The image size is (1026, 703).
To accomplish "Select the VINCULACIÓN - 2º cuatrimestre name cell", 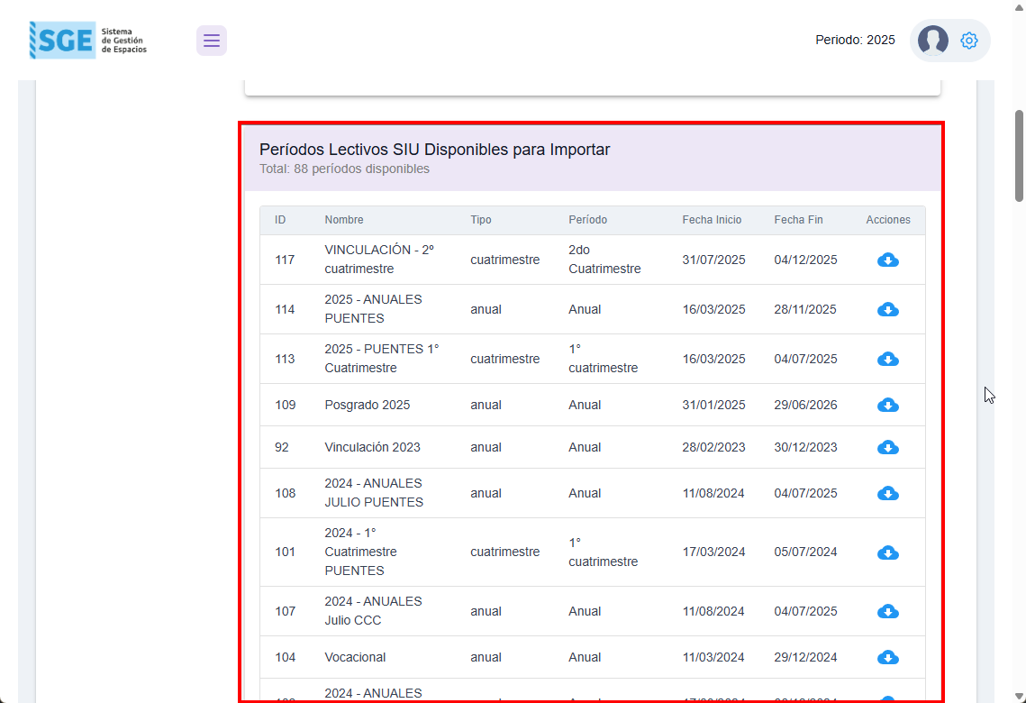I will point(379,260).
